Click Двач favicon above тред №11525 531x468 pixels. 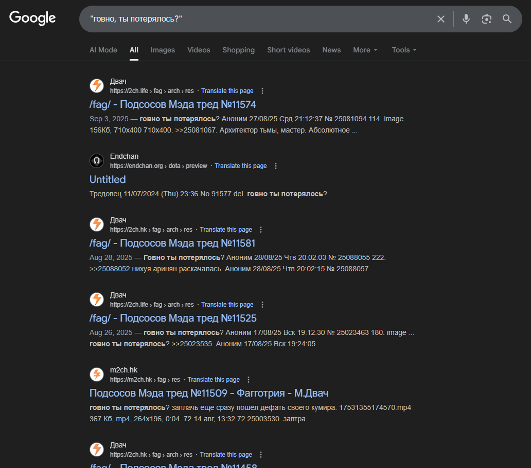97,299
